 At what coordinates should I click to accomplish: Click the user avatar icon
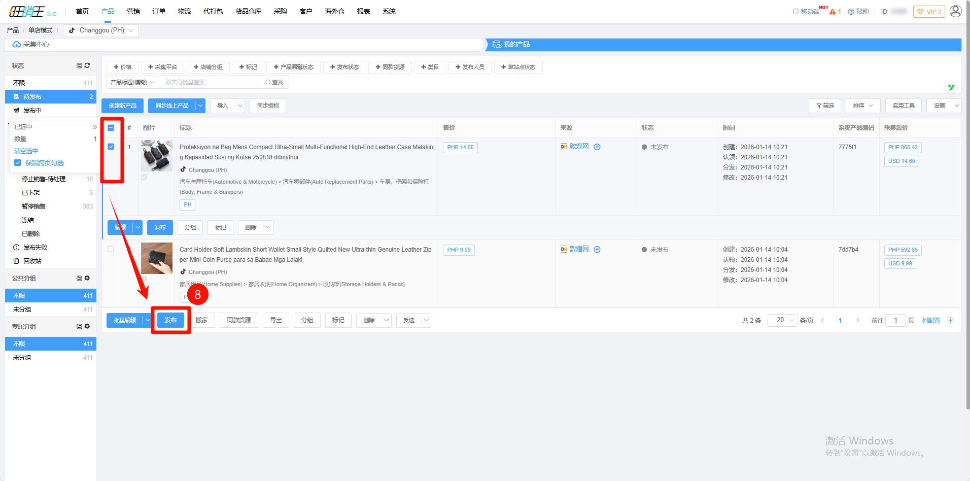coord(955,11)
